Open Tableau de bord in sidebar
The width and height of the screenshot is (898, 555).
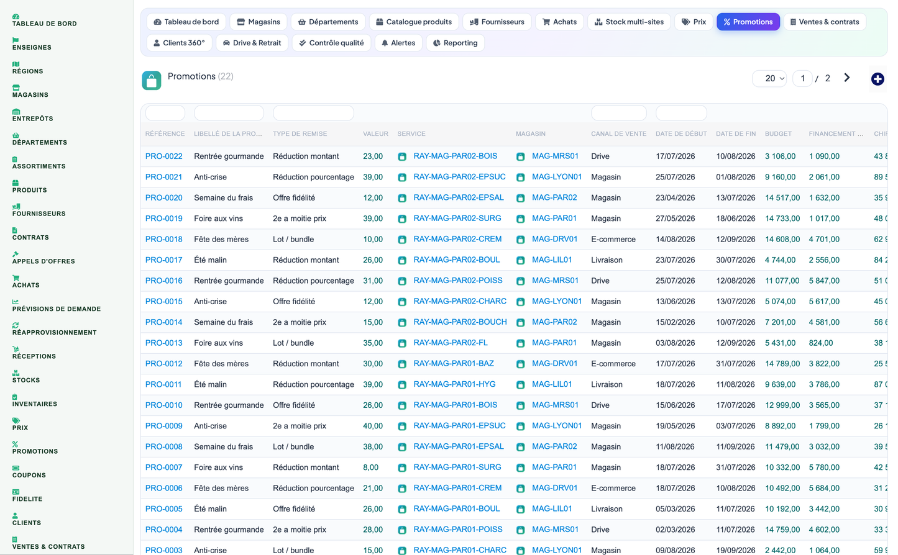[45, 20]
